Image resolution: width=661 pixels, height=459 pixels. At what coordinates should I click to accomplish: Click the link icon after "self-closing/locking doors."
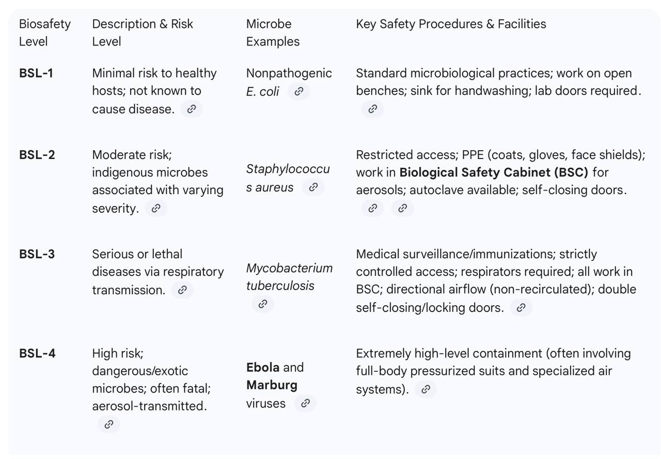(521, 308)
